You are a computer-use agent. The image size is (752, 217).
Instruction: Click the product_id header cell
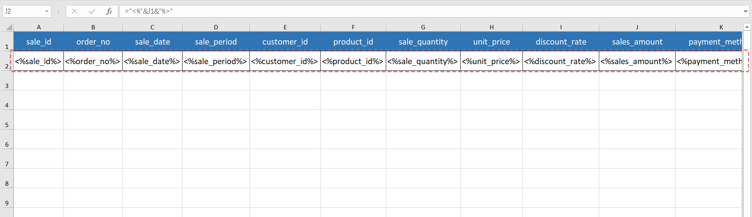click(353, 41)
